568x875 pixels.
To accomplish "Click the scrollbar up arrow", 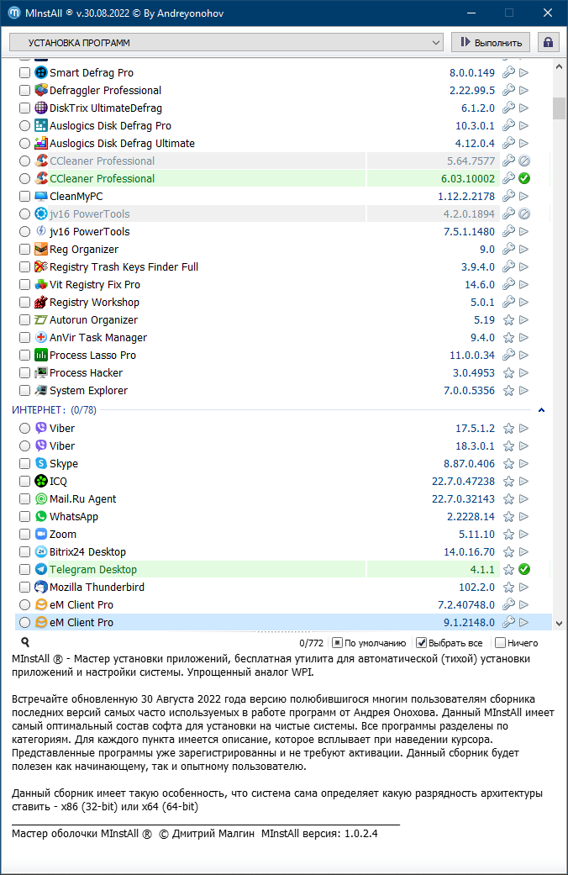I will [559, 66].
